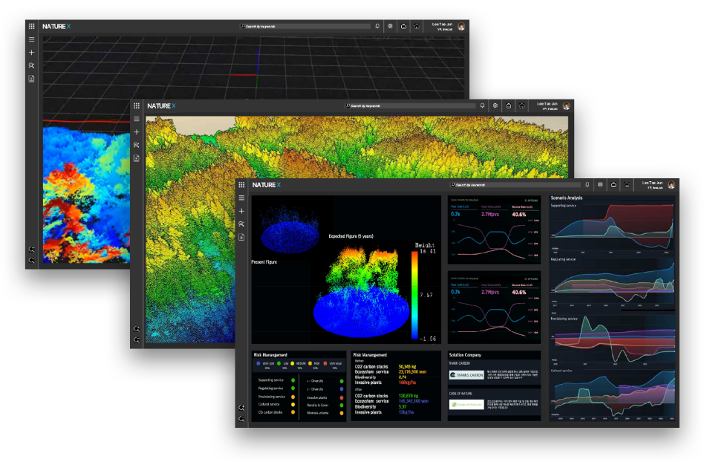Open user avatar in front window header
Screen dimensions: 719x462
[671, 185]
